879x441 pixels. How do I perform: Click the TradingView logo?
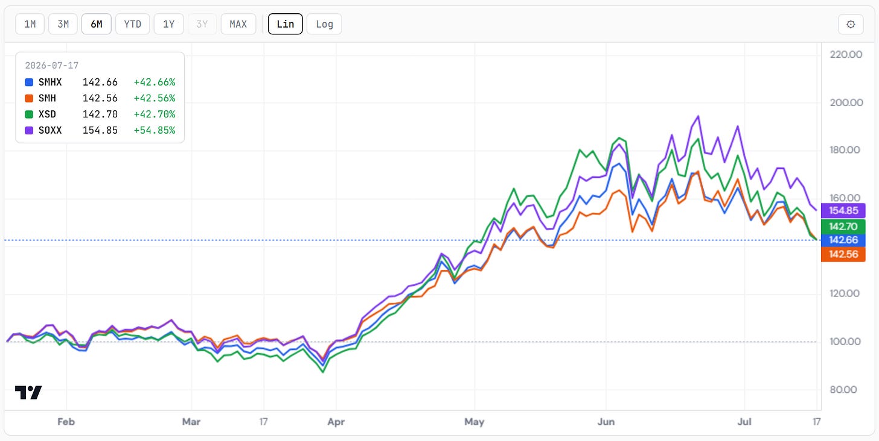click(28, 393)
